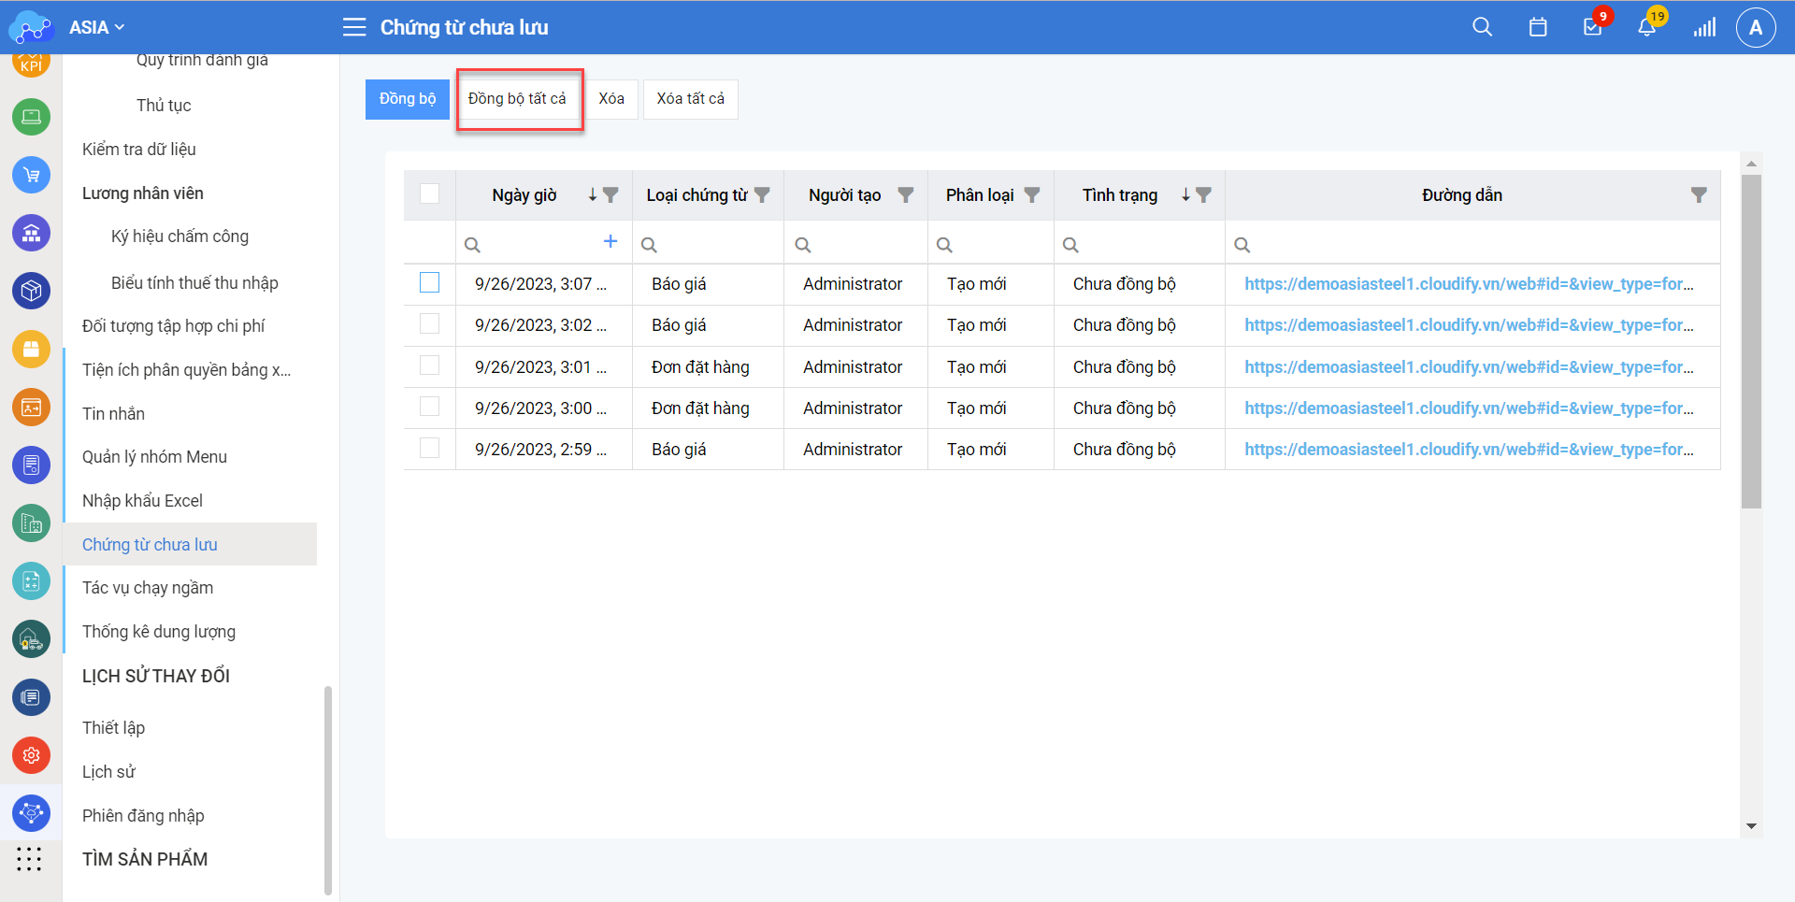The height and width of the screenshot is (902, 1795).
Task: Open the yellow package module icon
Action: click(31, 349)
